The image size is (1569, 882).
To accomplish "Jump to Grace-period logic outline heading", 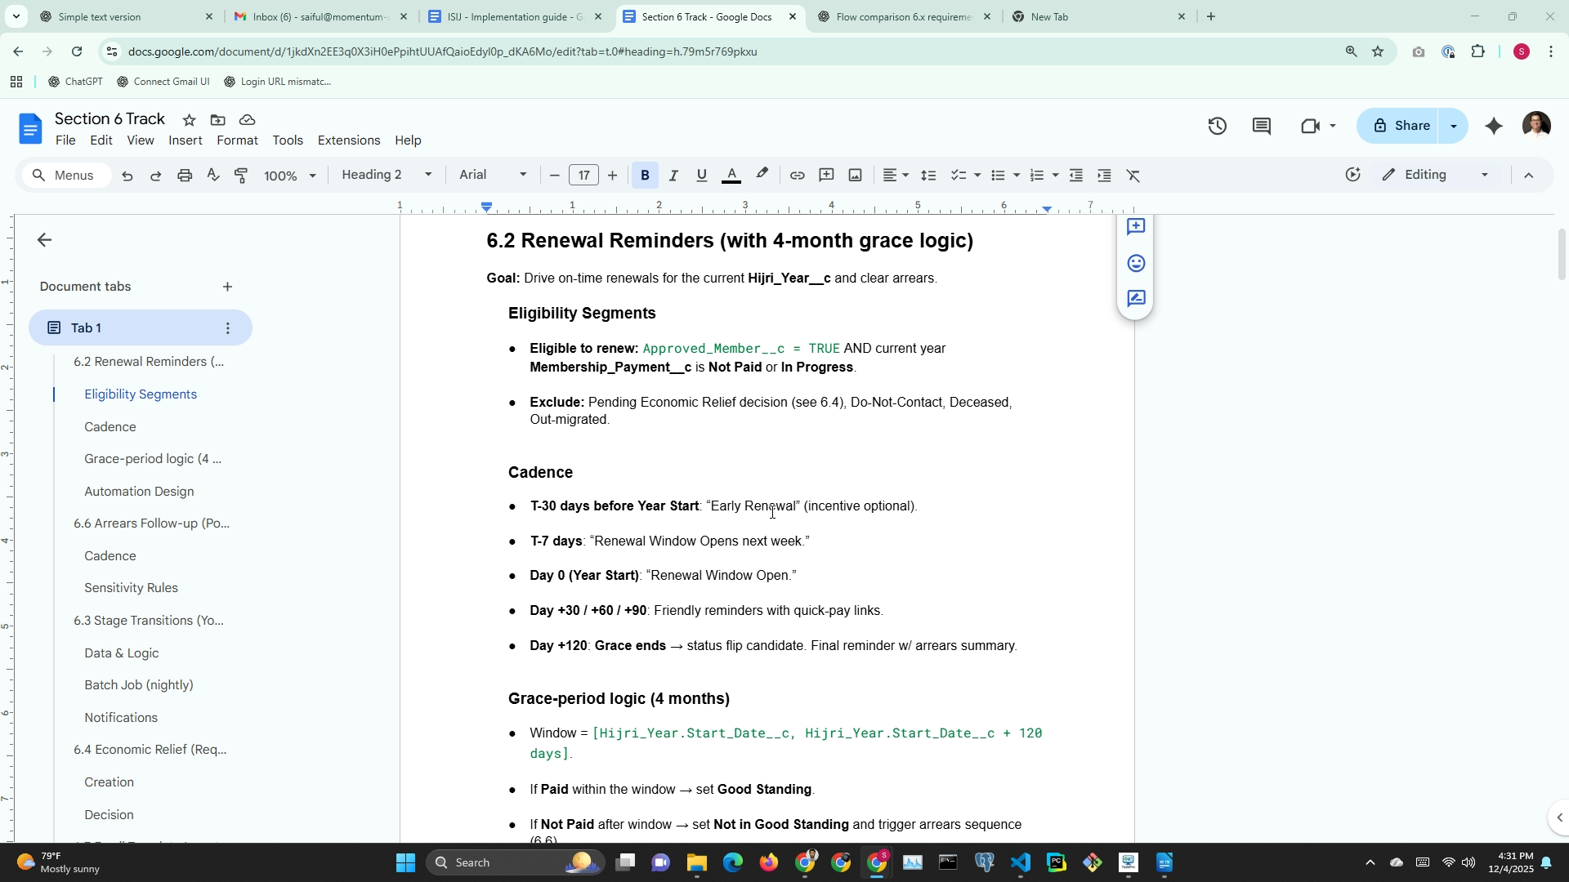I will tap(153, 459).
